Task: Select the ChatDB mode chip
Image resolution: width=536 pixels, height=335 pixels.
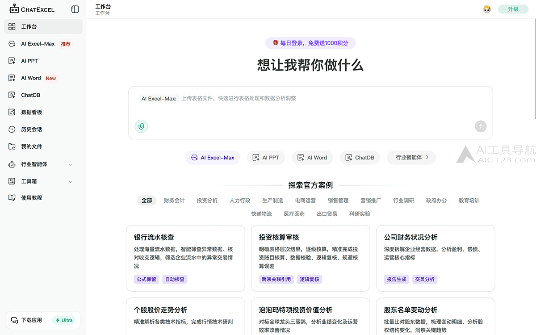Action: coord(360,158)
